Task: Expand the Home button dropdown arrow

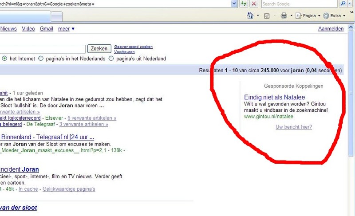Action: [258, 16]
